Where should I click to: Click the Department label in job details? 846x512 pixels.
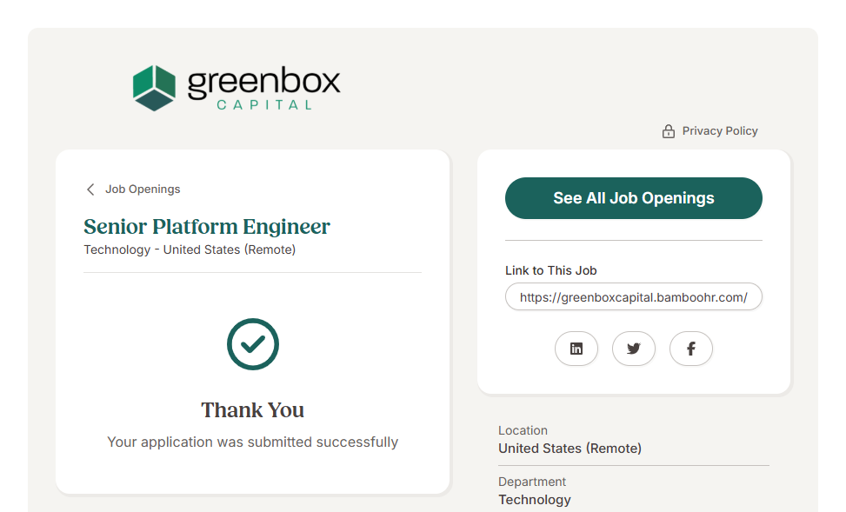(x=532, y=482)
